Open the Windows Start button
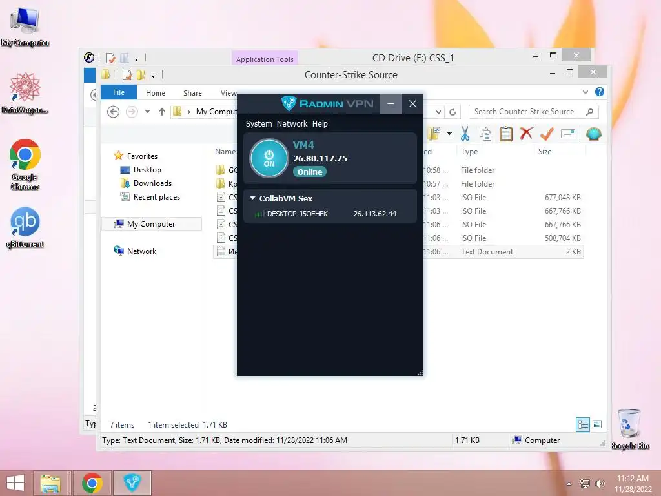 tap(15, 483)
